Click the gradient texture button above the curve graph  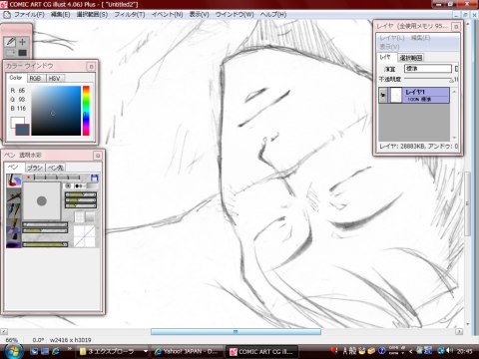[90, 217]
